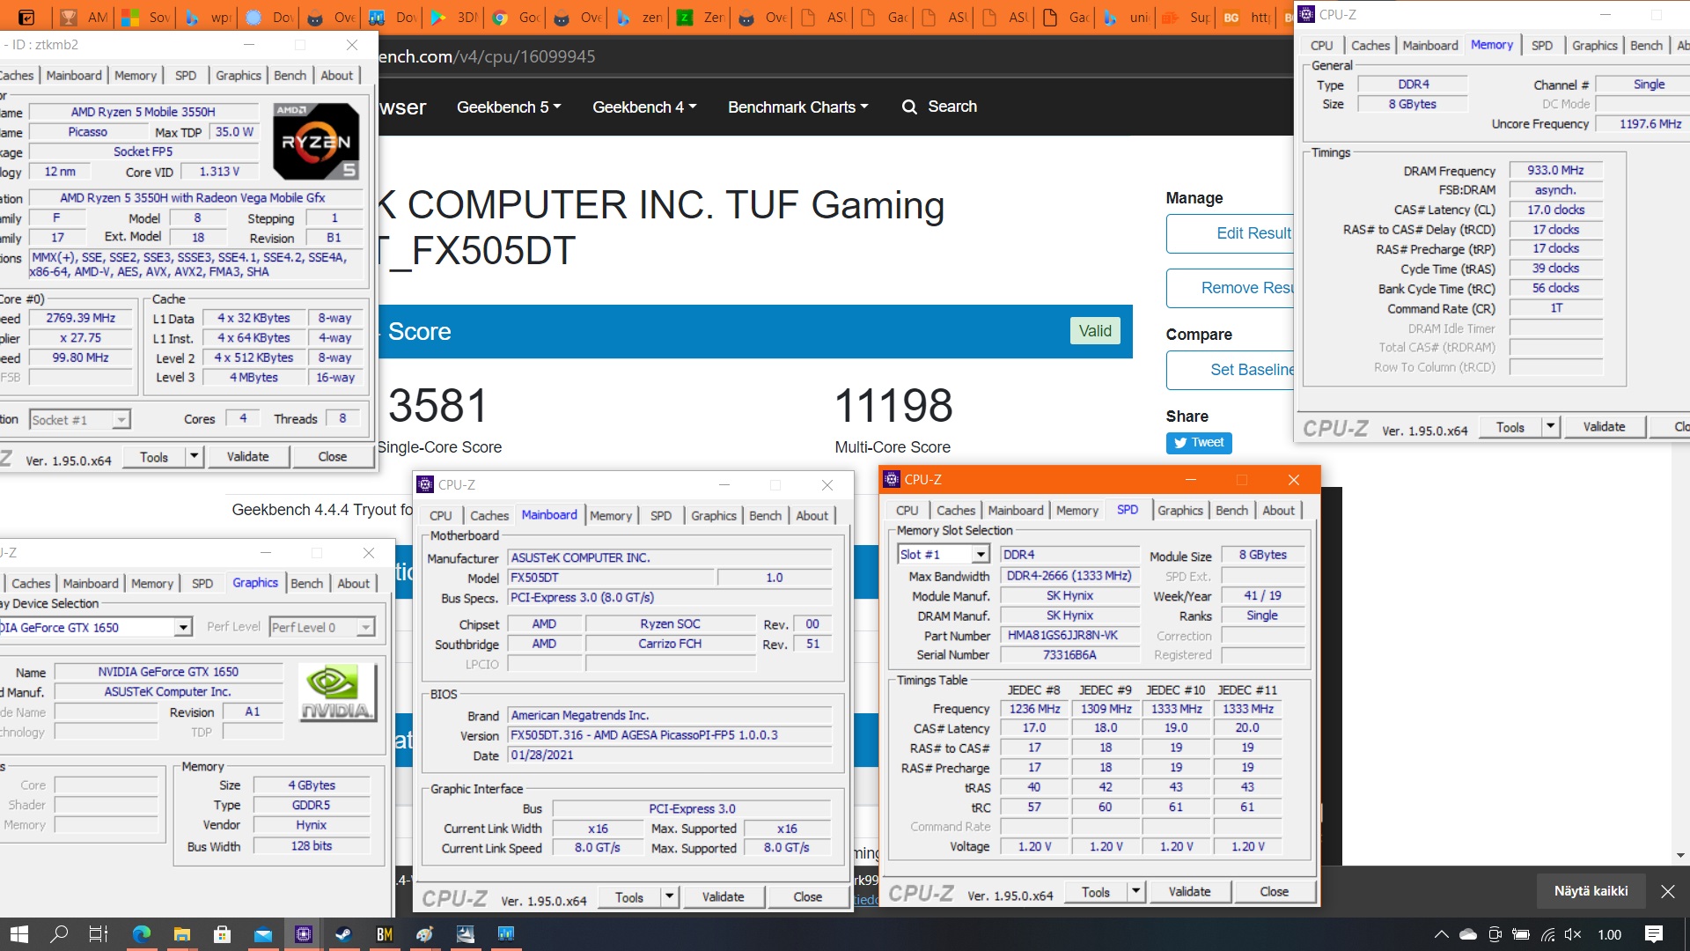
Task: Open BM app on taskbar
Action: 385,934
